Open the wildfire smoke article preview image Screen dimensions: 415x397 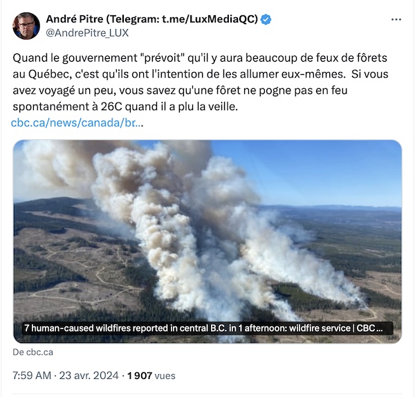click(x=207, y=242)
